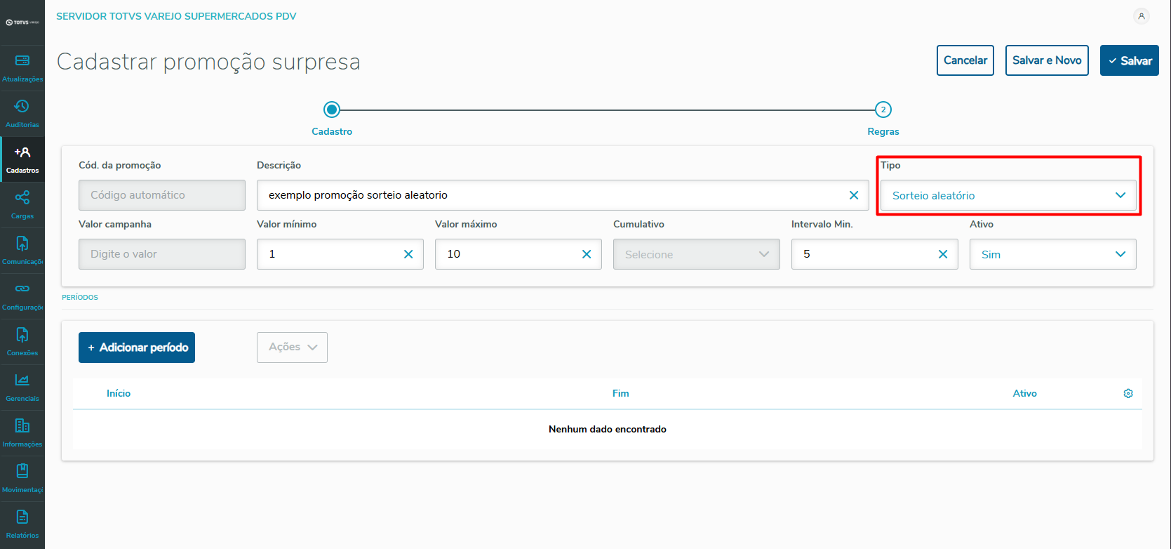1171x549 pixels.
Task: Open table column settings gear
Action: pos(1128,394)
